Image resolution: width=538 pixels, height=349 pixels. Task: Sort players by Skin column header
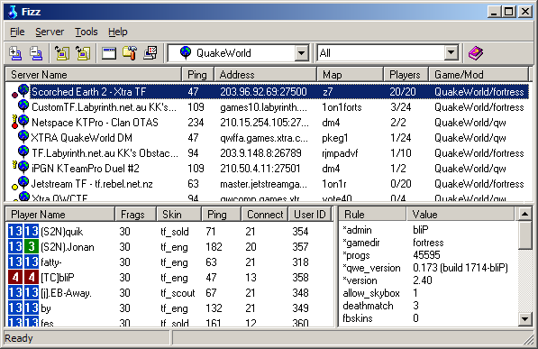(x=178, y=215)
